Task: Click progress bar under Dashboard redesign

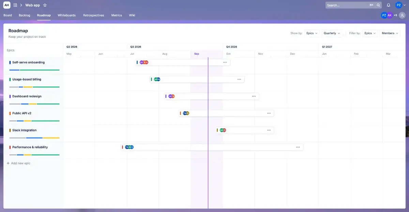Action: pyautogui.click(x=34, y=104)
